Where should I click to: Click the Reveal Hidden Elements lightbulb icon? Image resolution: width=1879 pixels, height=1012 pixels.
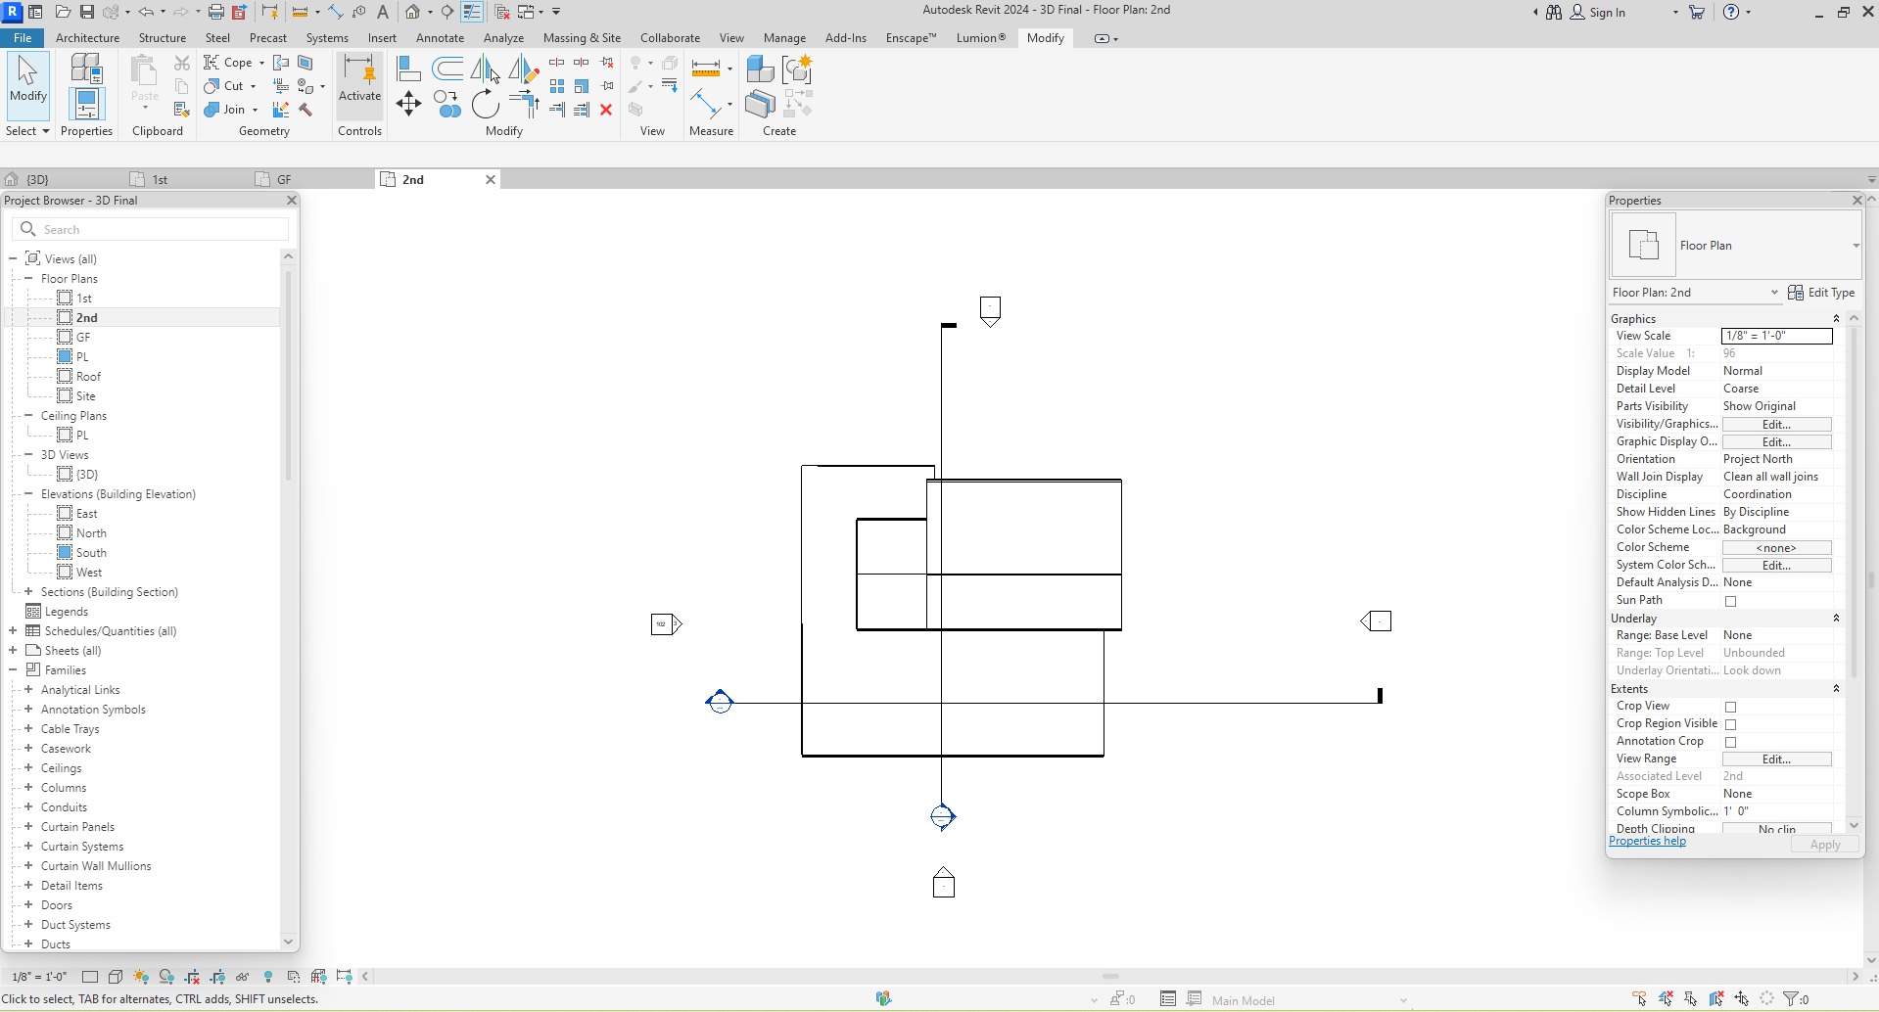(x=268, y=976)
